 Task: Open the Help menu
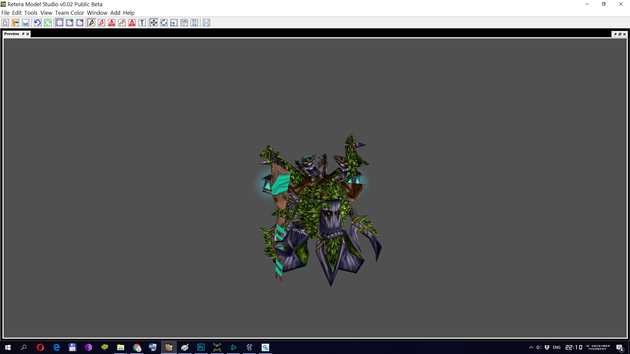click(129, 13)
